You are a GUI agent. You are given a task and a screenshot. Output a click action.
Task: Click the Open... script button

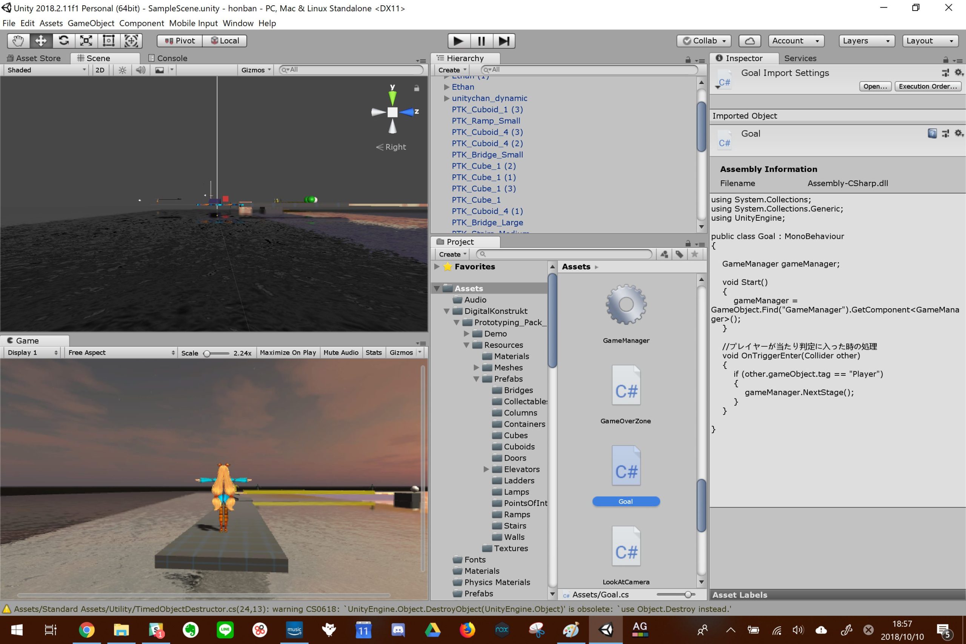[875, 86]
